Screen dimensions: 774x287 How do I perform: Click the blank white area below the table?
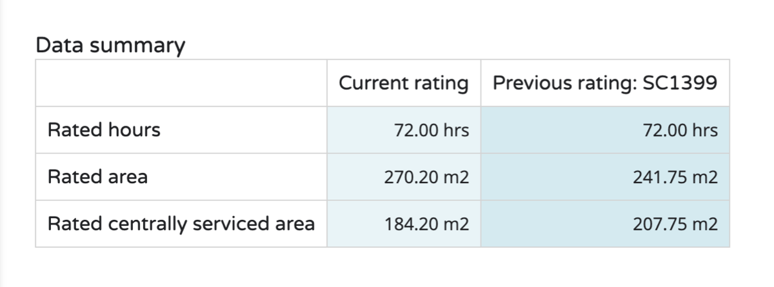click(387, 268)
